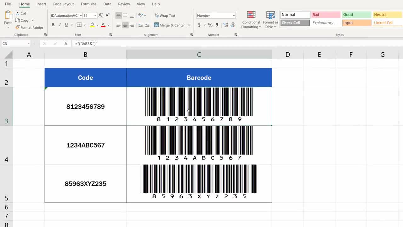Align text to the left

pyautogui.click(x=118, y=25)
